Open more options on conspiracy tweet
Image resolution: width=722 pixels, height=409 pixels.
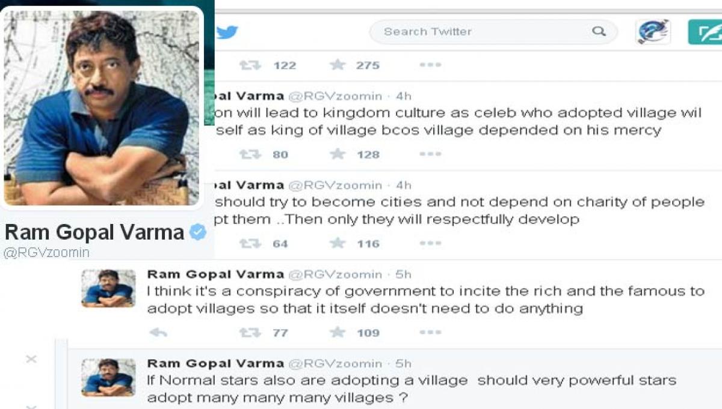point(430,332)
